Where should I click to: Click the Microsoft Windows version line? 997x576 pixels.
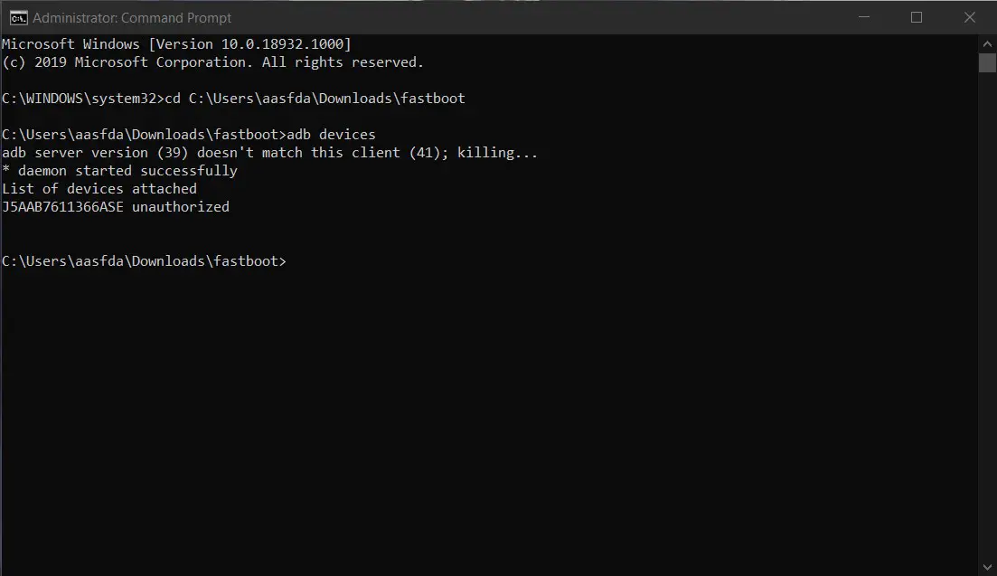pyautogui.click(x=176, y=44)
